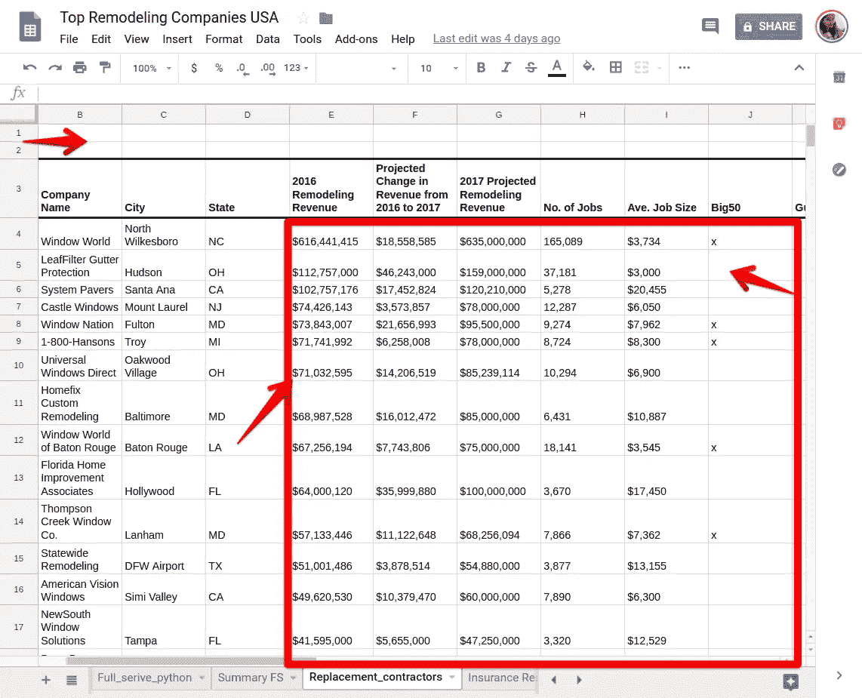Click the Window World company cell
This screenshot has width=862, height=698.
click(x=80, y=234)
